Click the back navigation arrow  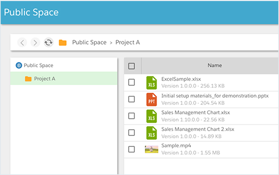click(22, 43)
